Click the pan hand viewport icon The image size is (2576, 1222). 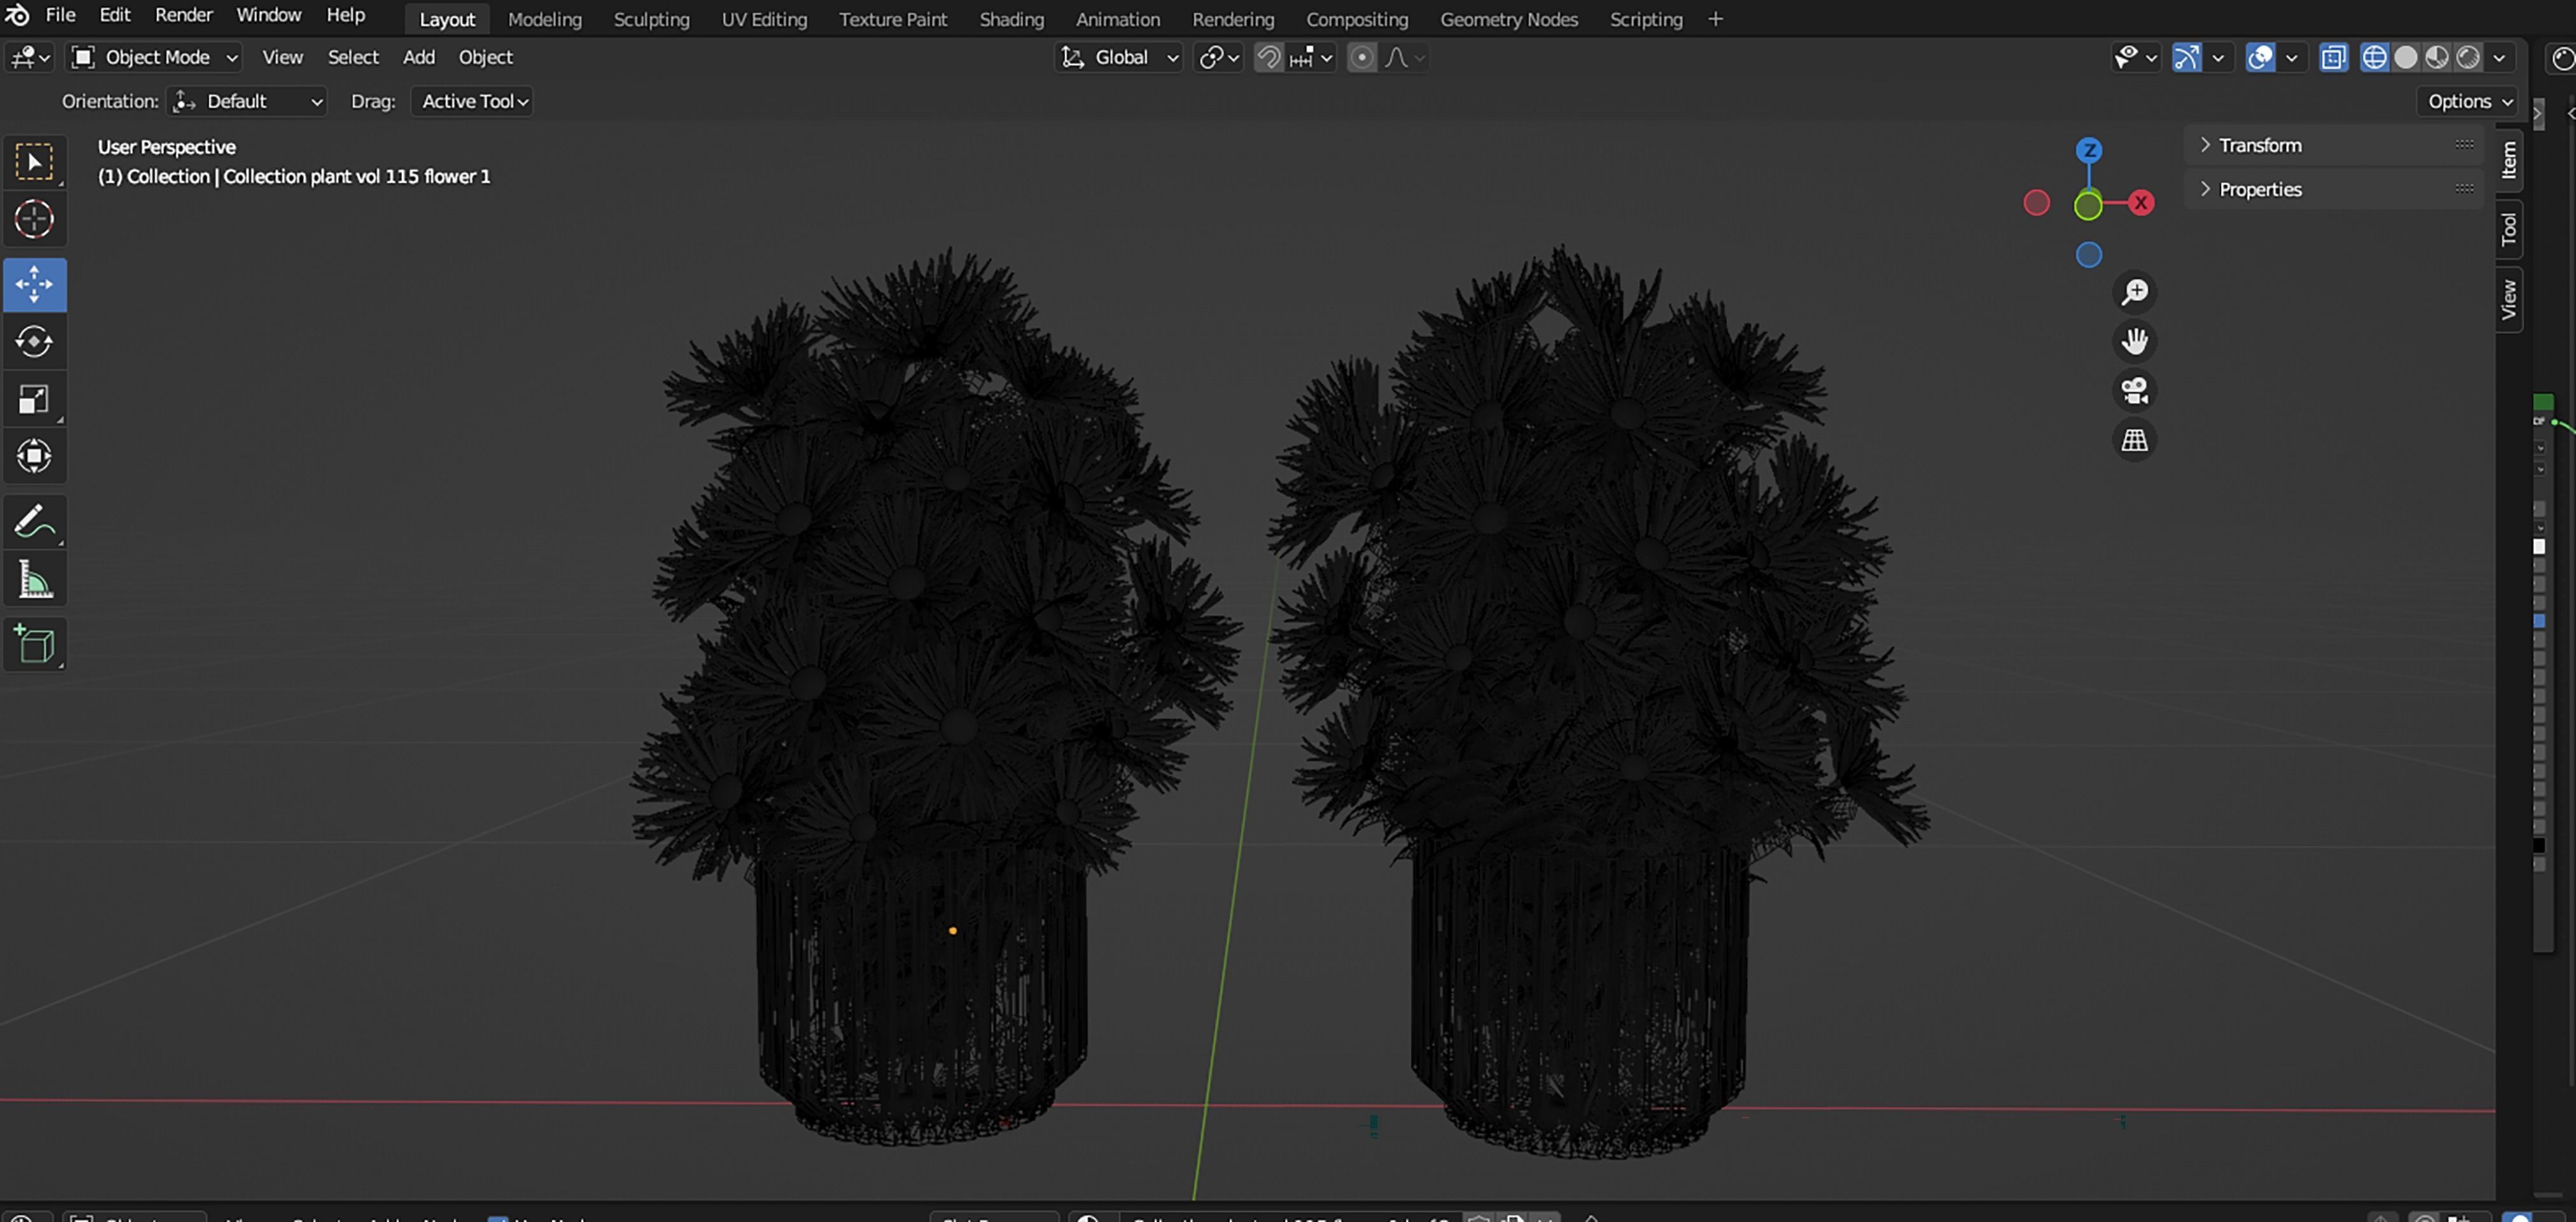point(2134,341)
